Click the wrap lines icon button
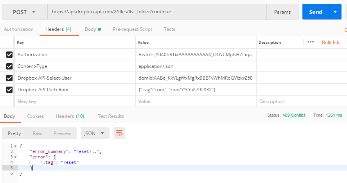Image resolution: width=347 pixels, height=183 pixels. [119, 133]
